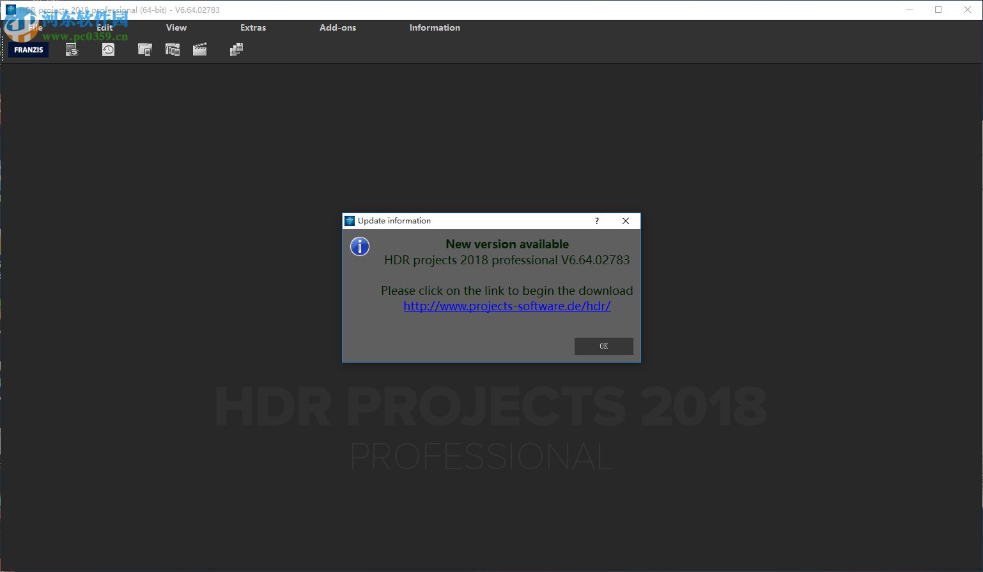Image resolution: width=983 pixels, height=572 pixels.
Task: Click the FRANZIS button
Action: pyautogui.click(x=28, y=49)
